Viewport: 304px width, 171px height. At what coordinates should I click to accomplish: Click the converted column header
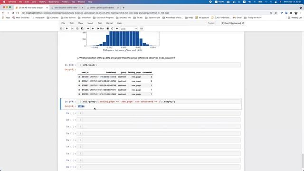click(147, 72)
